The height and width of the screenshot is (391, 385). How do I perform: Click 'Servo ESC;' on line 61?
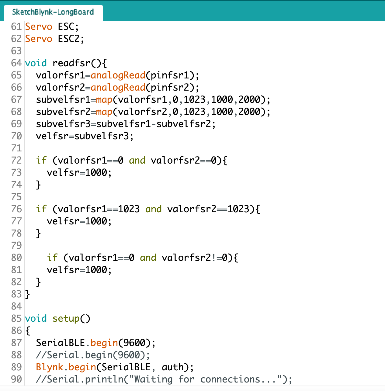52,27
